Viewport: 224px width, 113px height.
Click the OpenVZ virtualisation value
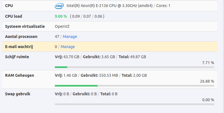tap(62, 26)
